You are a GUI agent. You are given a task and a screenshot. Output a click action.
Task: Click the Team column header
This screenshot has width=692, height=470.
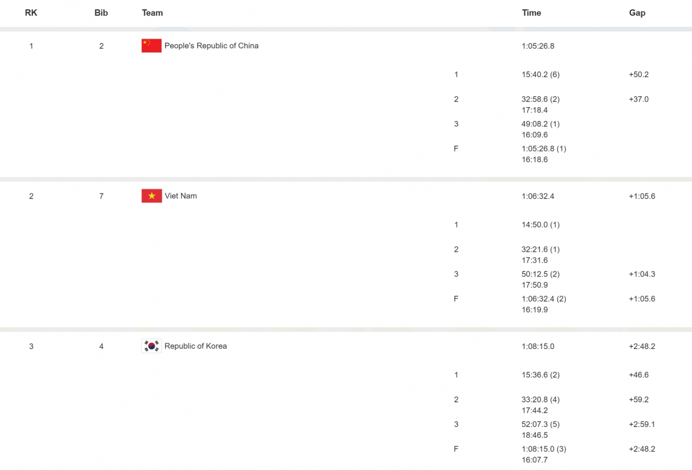point(152,13)
